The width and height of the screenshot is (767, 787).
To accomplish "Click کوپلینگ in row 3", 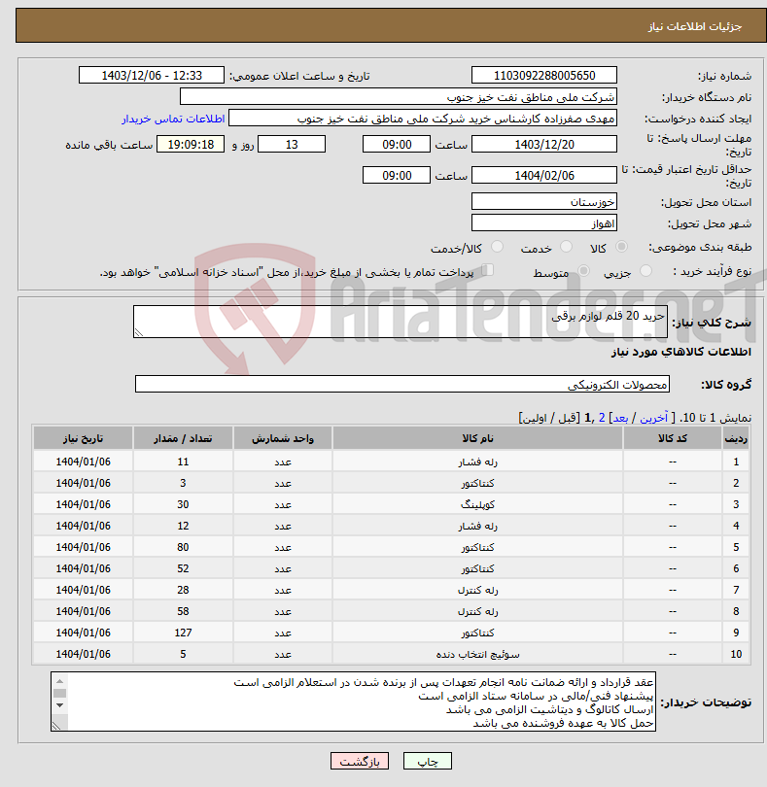I will (x=477, y=504).
